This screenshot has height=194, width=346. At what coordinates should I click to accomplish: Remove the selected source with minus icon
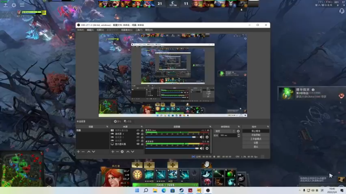tap(117, 152)
